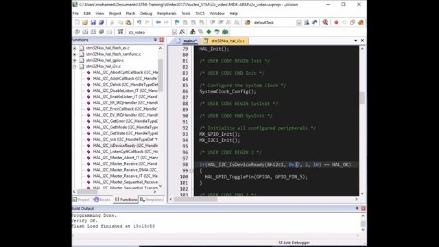Expand stm32f4xx_hal_flash_ramfunc.c tree node
The image size is (439, 247).
[75, 54]
